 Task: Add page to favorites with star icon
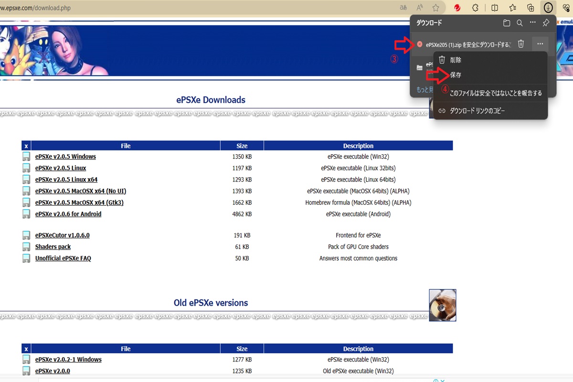coord(435,8)
